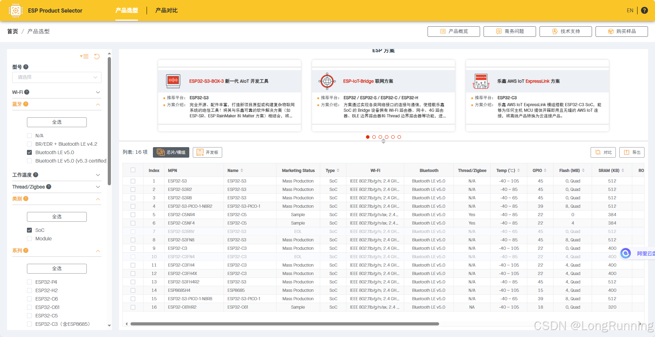Go to 首页 breadcrumb
Image resolution: width=655 pixels, height=337 pixels.
coord(13,32)
